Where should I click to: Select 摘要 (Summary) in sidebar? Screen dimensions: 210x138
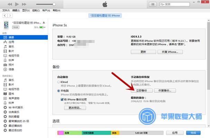coord(24,37)
